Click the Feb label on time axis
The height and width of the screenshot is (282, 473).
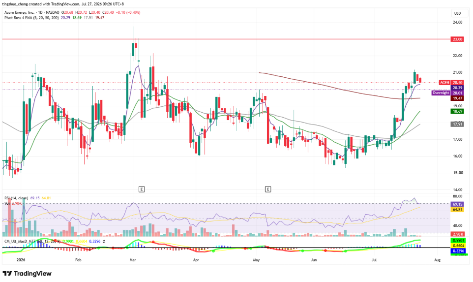(78, 260)
